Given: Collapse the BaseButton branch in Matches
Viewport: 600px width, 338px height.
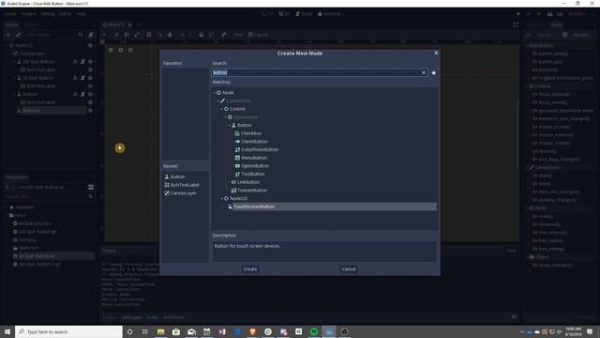Looking at the screenshot, I should click(x=226, y=116).
